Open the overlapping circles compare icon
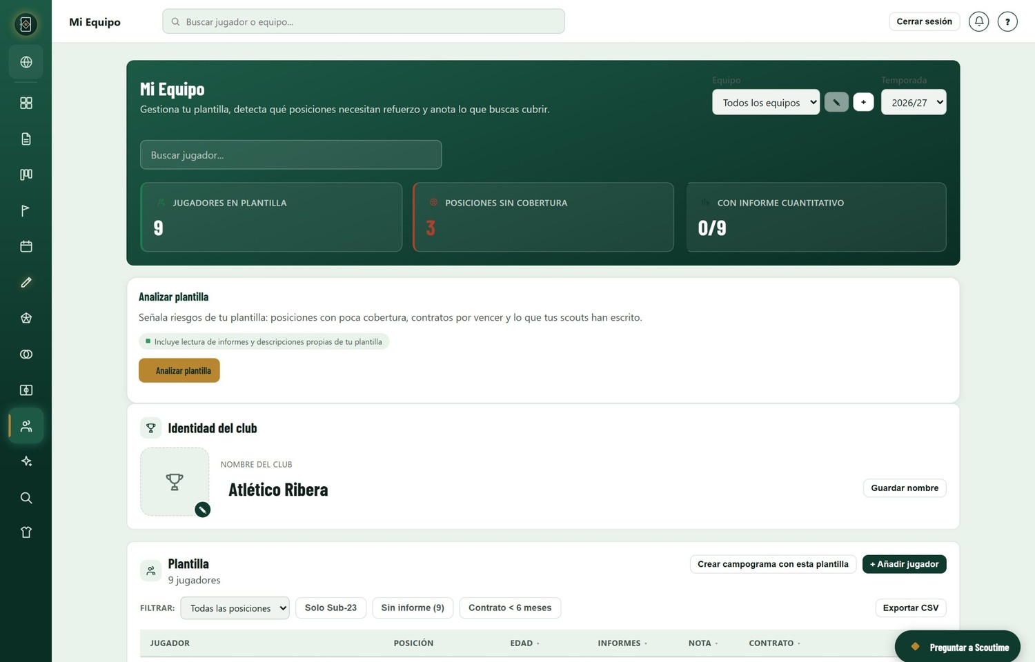1035x662 pixels. [x=26, y=354]
